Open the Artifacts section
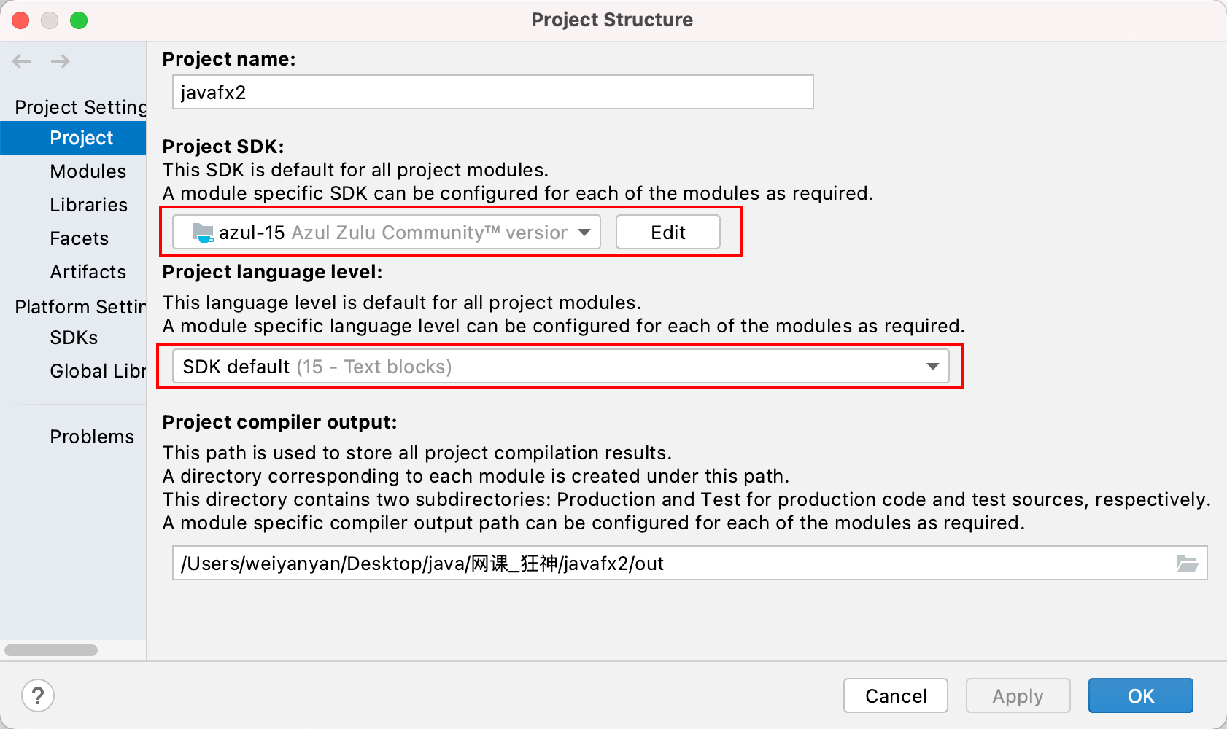The height and width of the screenshot is (729, 1227). [88, 272]
